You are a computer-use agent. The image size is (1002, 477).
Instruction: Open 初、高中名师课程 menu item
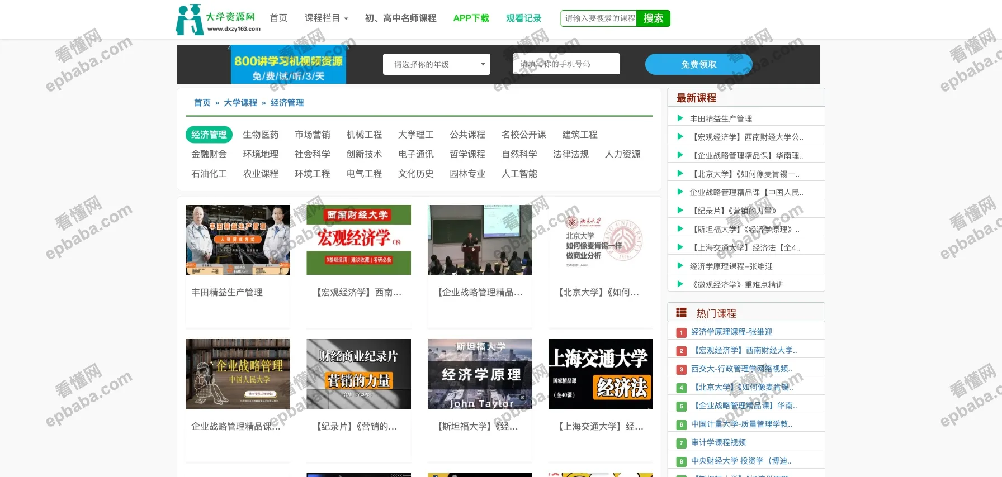pyautogui.click(x=400, y=18)
